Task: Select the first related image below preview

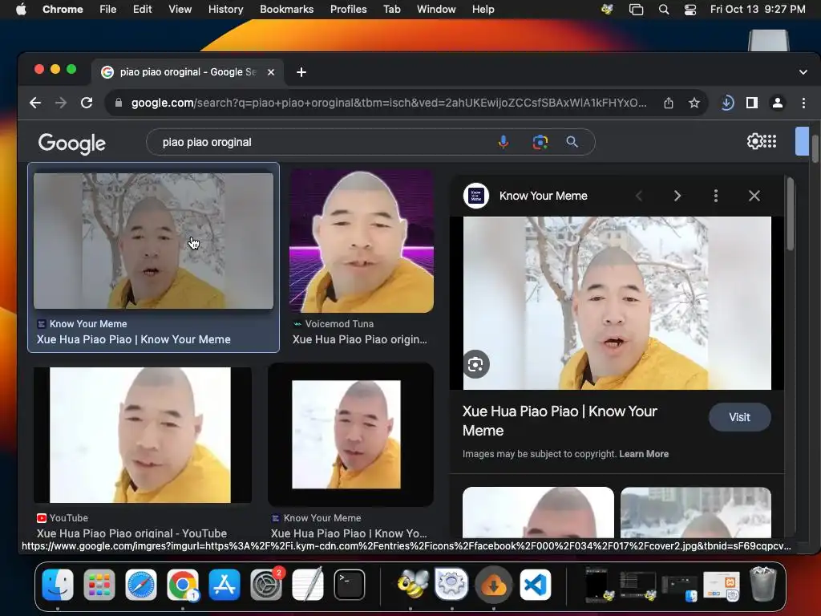Action: click(538, 513)
